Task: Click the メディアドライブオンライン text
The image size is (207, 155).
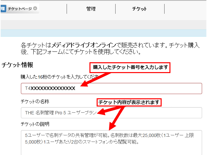Action: coord(84,45)
